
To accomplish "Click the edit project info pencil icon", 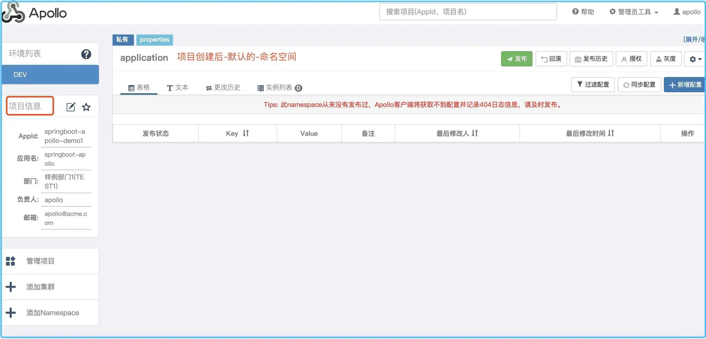I will (71, 107).
